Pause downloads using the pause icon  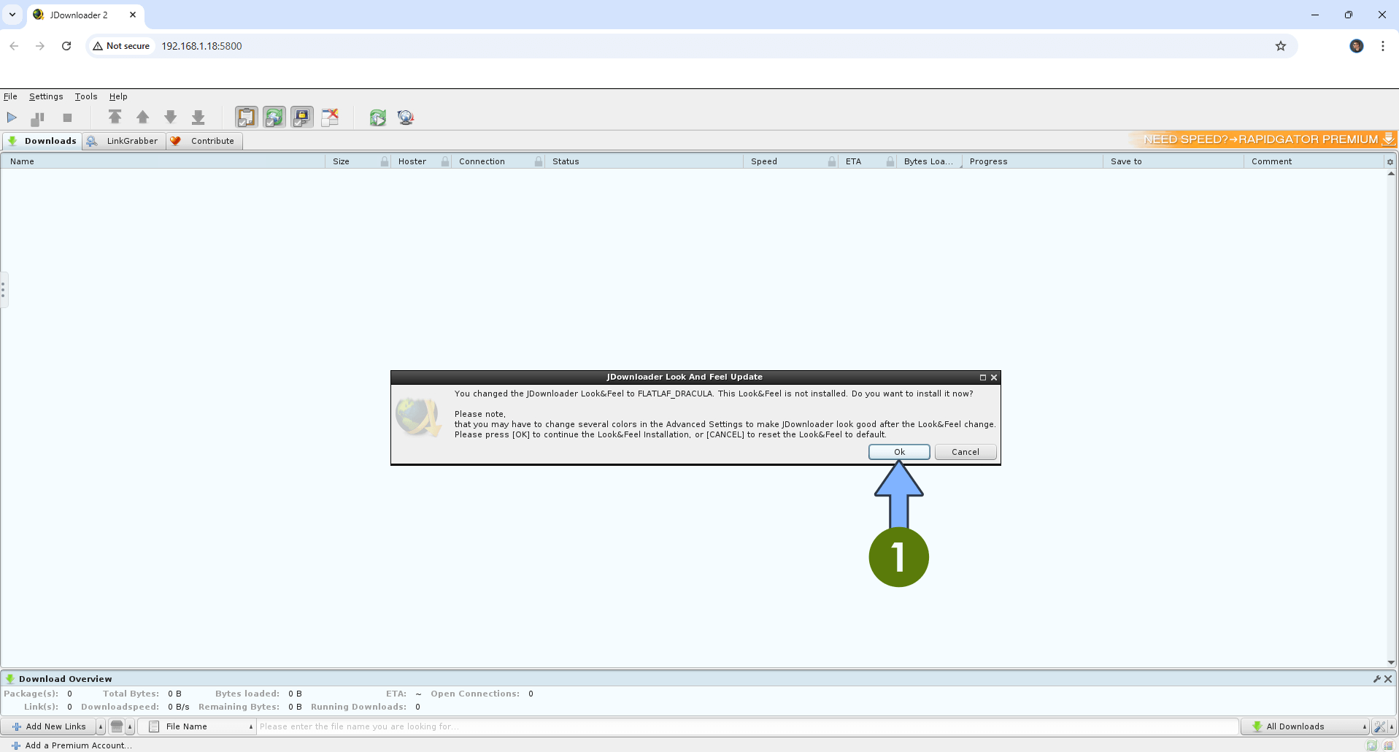pos(38,118)
